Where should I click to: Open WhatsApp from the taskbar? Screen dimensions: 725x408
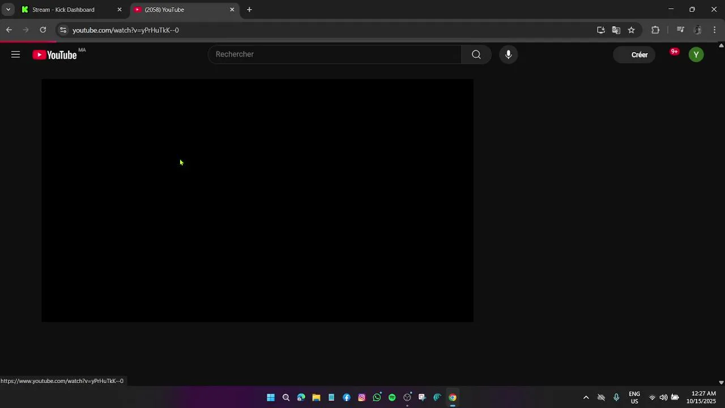coord(377,397)
